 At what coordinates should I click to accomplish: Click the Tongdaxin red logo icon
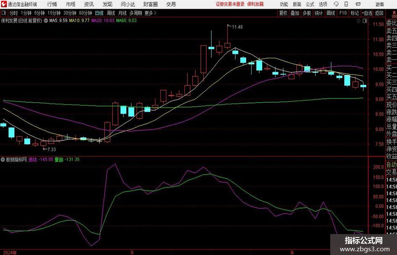(4, 4)
